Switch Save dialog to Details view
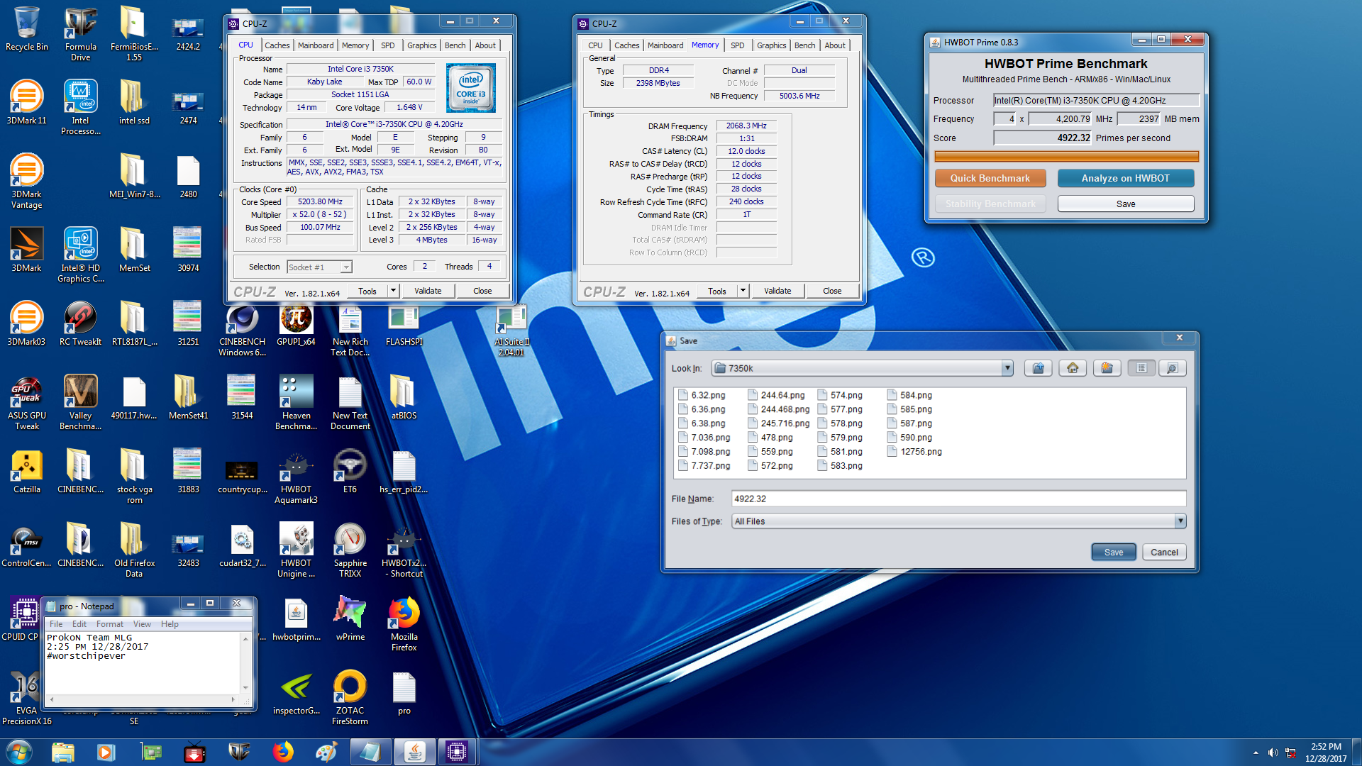This screenshot has height=766, width=1362. coord(1172,368)
